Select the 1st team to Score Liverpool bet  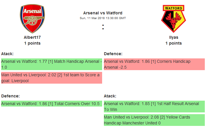(51, 78)
